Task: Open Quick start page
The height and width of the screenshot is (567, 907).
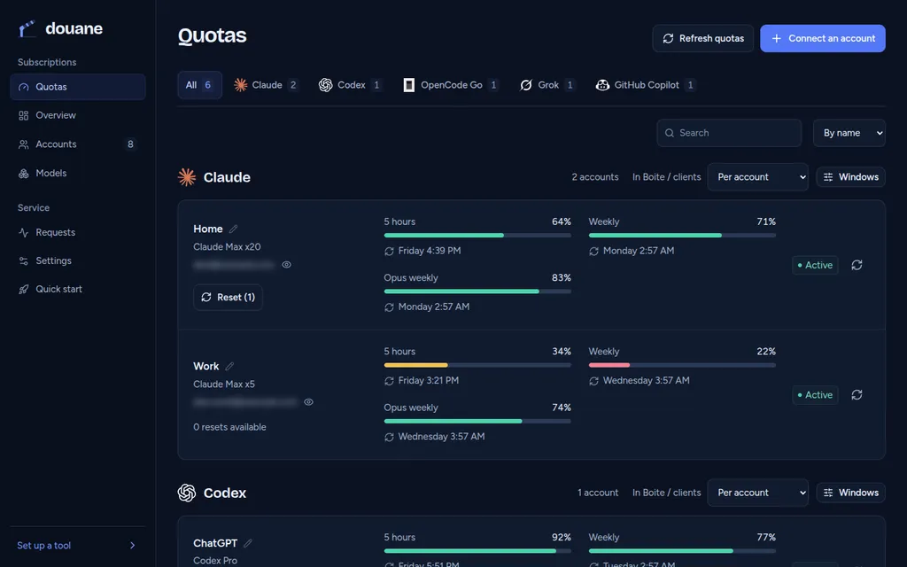Action: [78, 289]
